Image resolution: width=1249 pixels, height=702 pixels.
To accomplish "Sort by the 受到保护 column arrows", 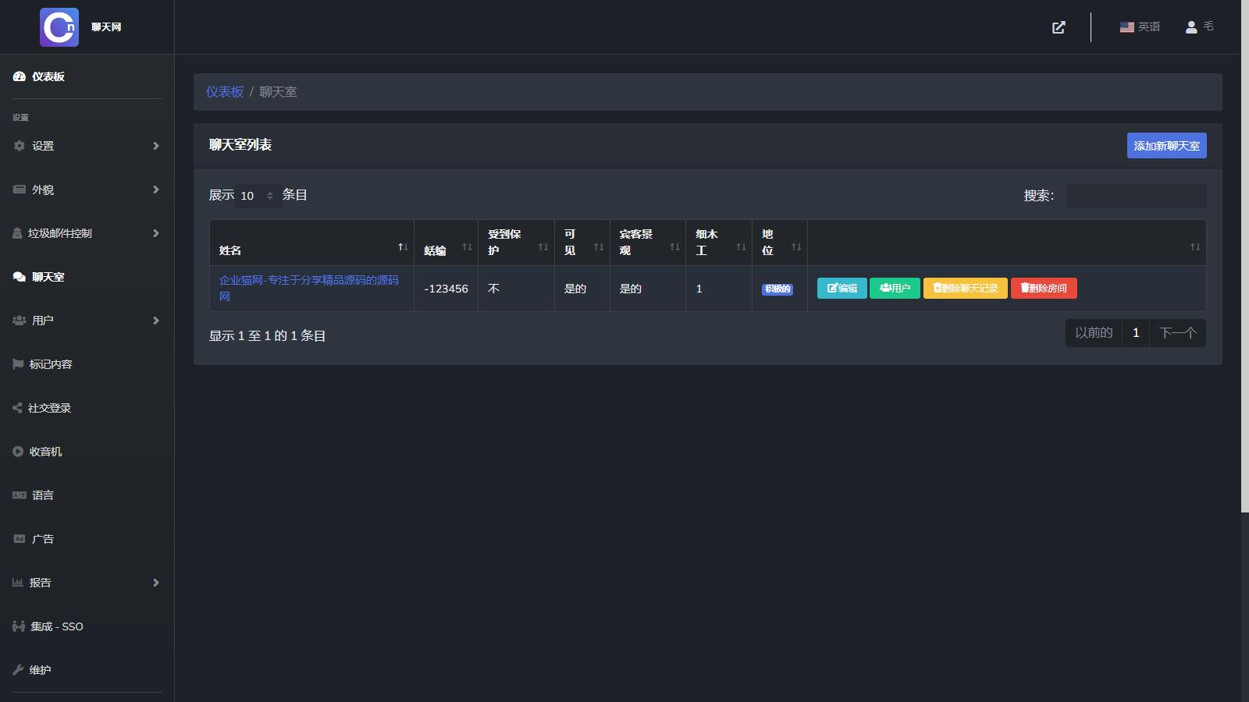I will [x=543, y=247].
